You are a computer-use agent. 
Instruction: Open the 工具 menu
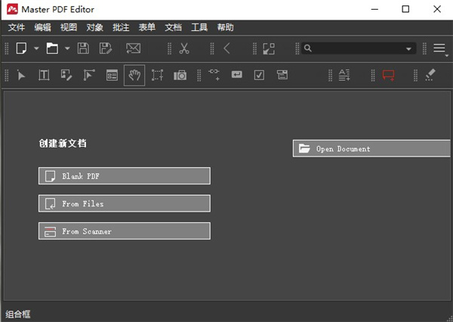click(x=199, y=27)
